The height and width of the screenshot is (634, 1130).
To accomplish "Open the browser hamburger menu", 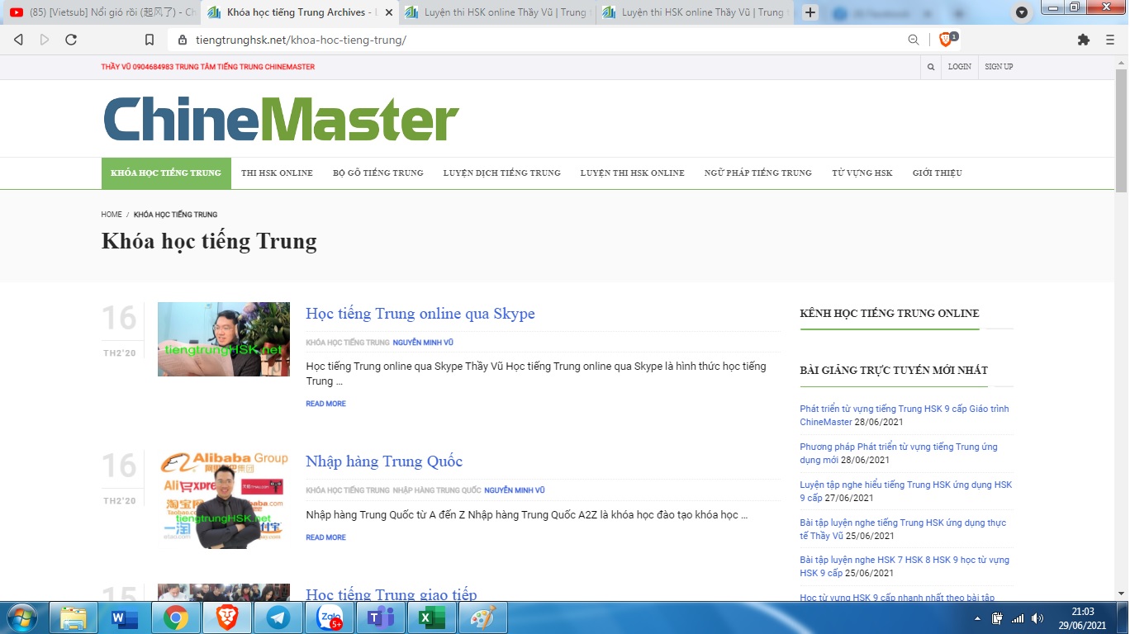I will 1110,39.
